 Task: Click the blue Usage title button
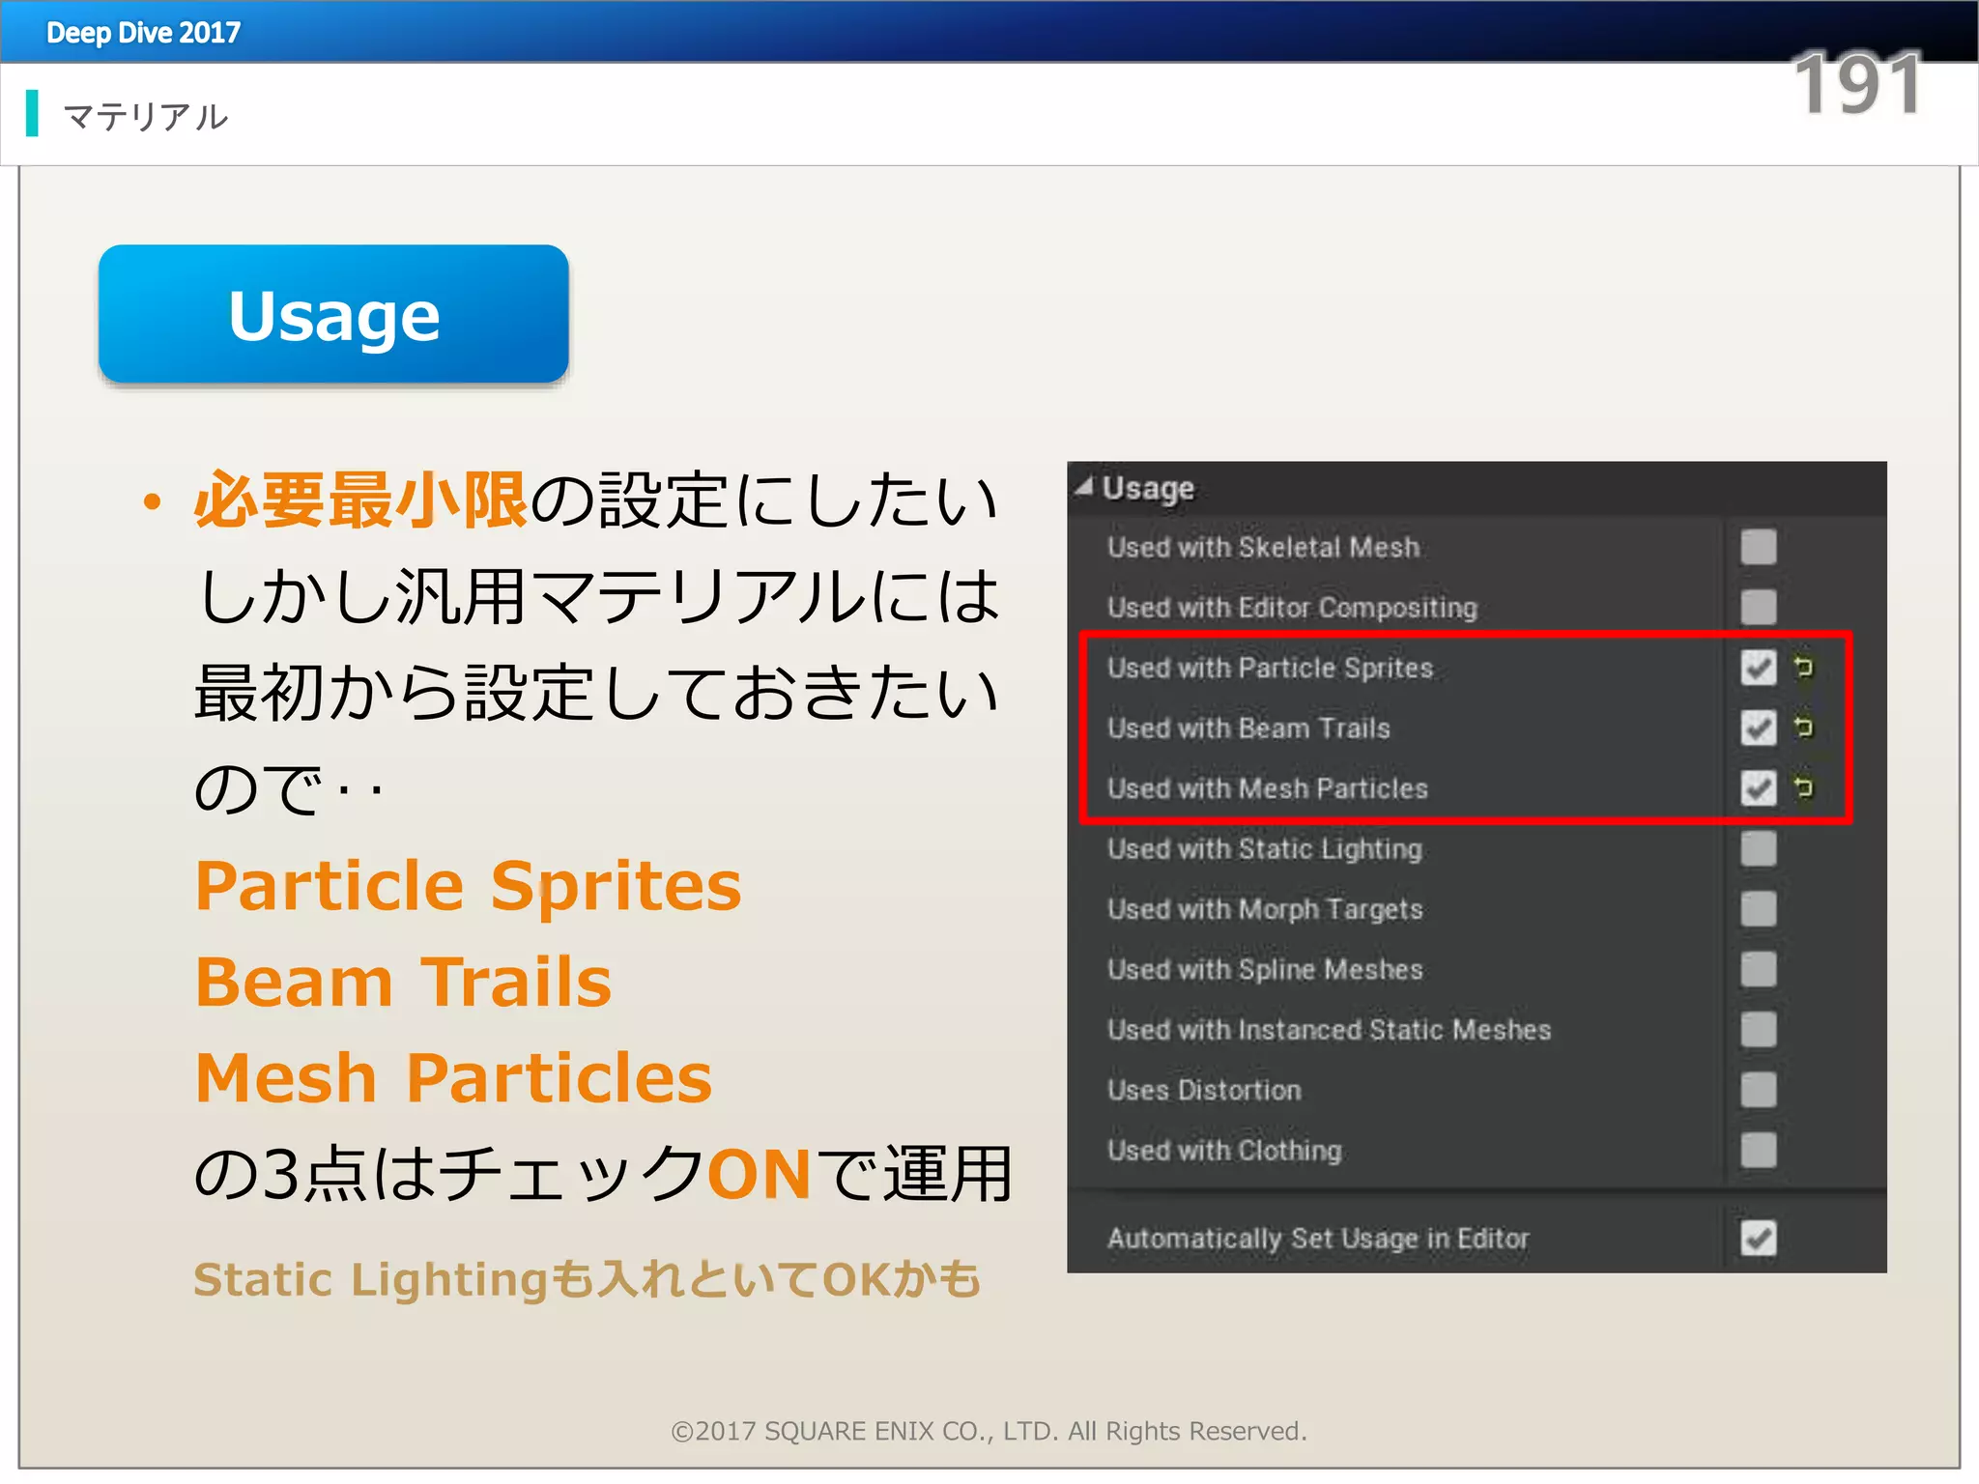(333, 315)
